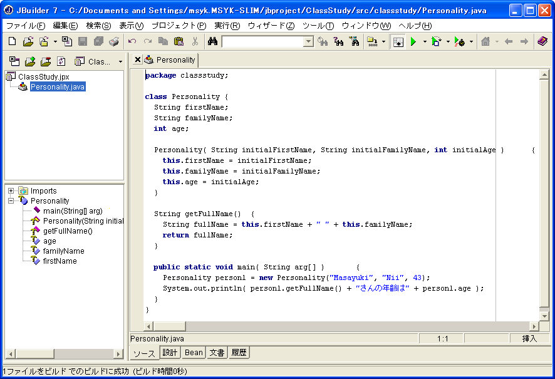Image resolution: width=555 pixels, height=379 pixels.
Task: Open the プロジェクト(P) menu
Action: [x=178, y=26]
